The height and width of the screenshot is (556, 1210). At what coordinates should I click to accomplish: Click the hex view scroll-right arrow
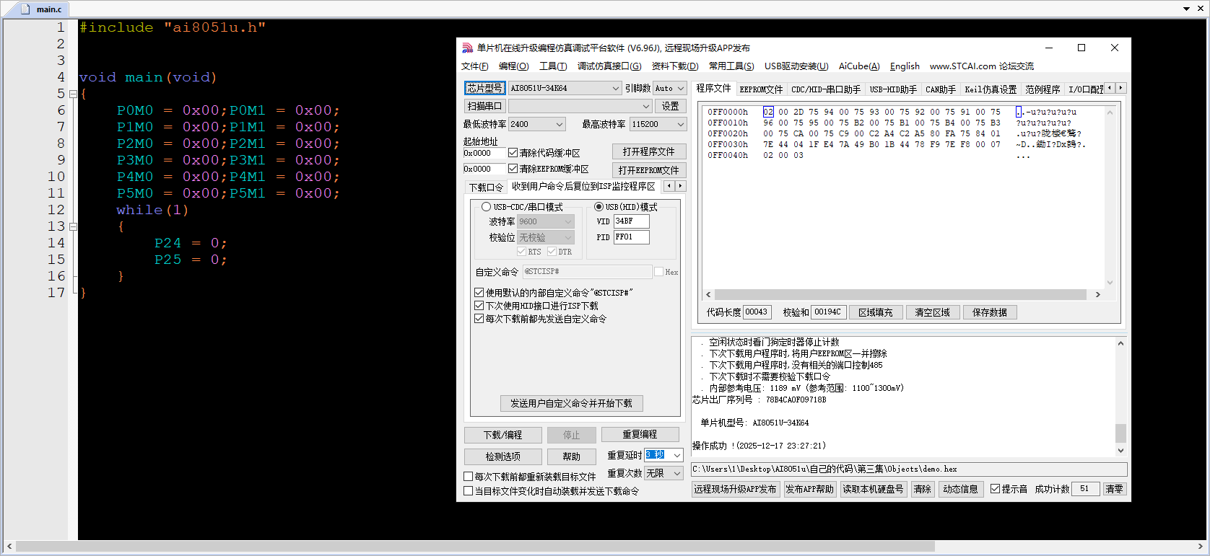click(1097, 294)
